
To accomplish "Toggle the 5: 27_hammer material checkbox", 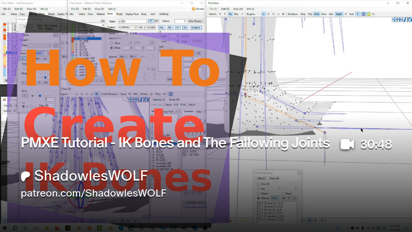I will (x=259, y=220).
